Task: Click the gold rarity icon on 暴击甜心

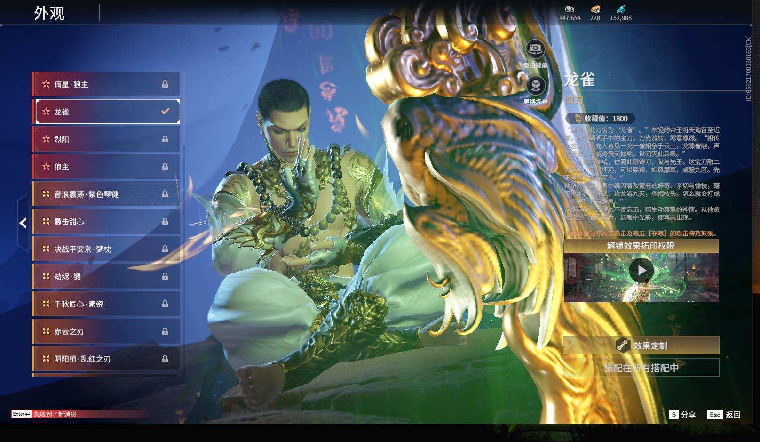Action: point(46,221)
